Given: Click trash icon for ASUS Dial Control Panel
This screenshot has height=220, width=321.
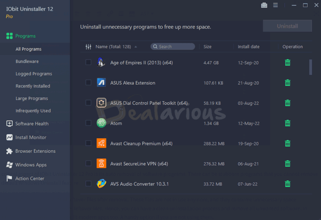Looking at the screenshot, I should (x=288, y=103).
